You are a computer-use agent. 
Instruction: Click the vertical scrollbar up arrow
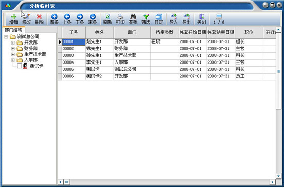point(278,30)
